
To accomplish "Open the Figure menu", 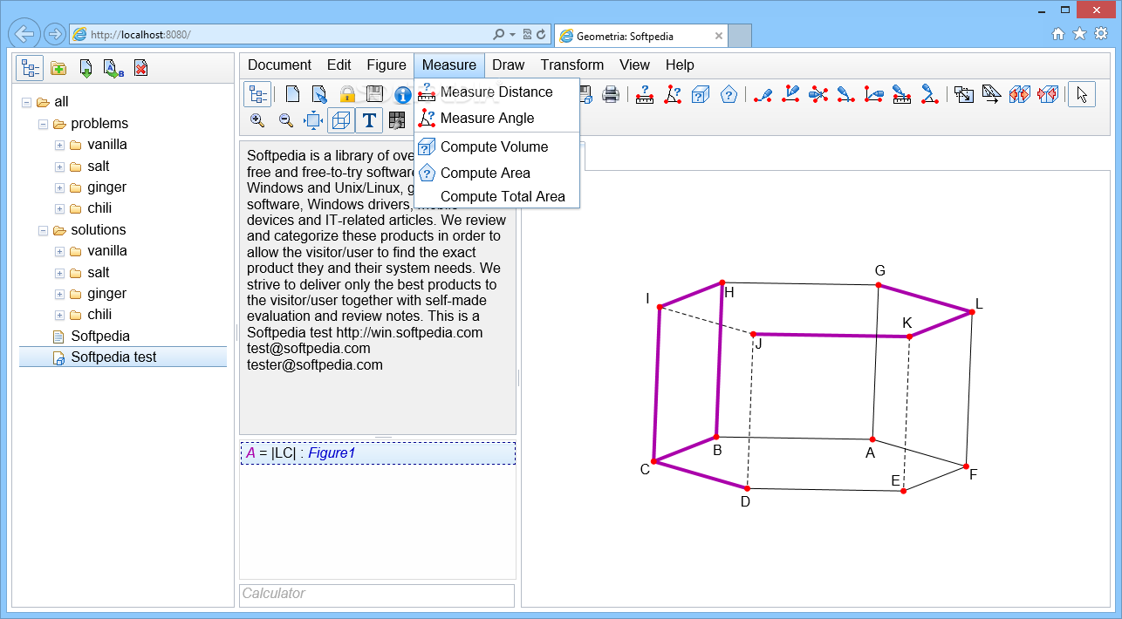I will pos(387,65).
